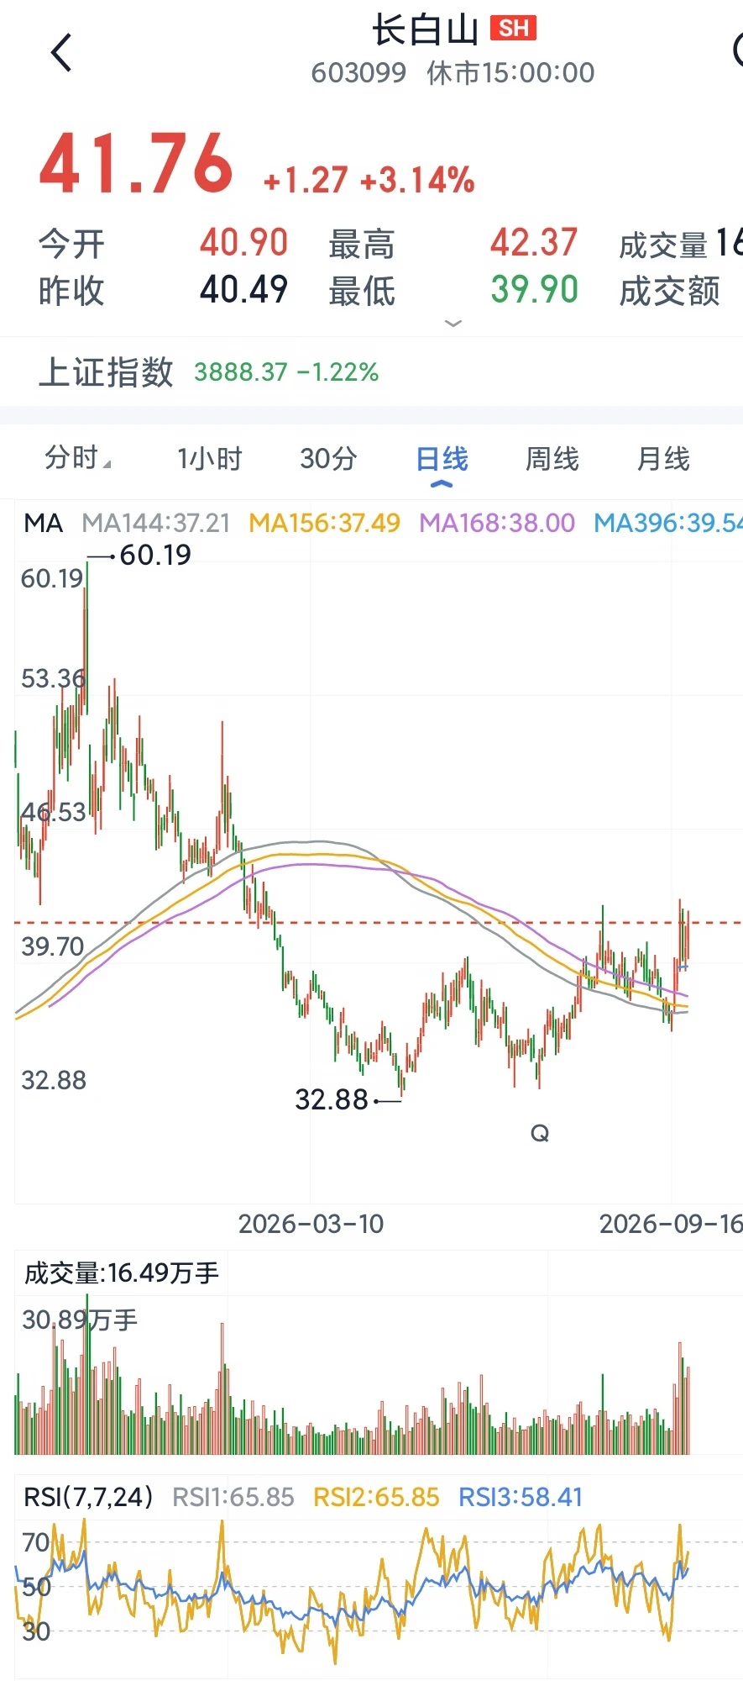
Task: Tap the 成交量:16.49万手 volume label
Action: point(122,1273)
